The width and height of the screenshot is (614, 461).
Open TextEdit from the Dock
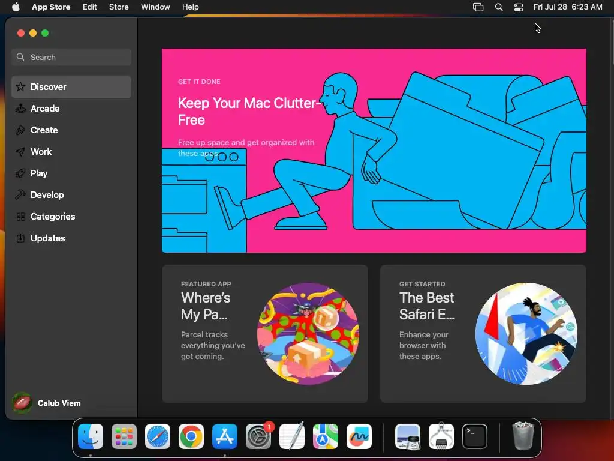292,436
